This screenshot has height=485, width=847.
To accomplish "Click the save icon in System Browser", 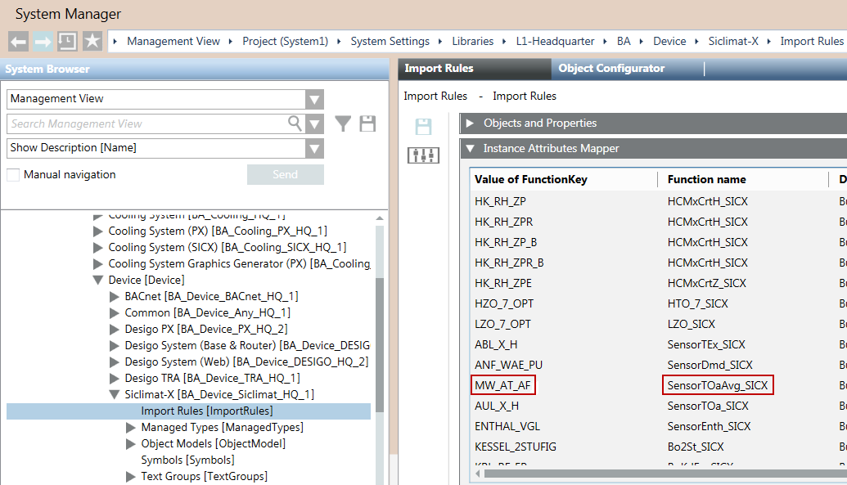I will pyautogui.click(x=367, y=123).
